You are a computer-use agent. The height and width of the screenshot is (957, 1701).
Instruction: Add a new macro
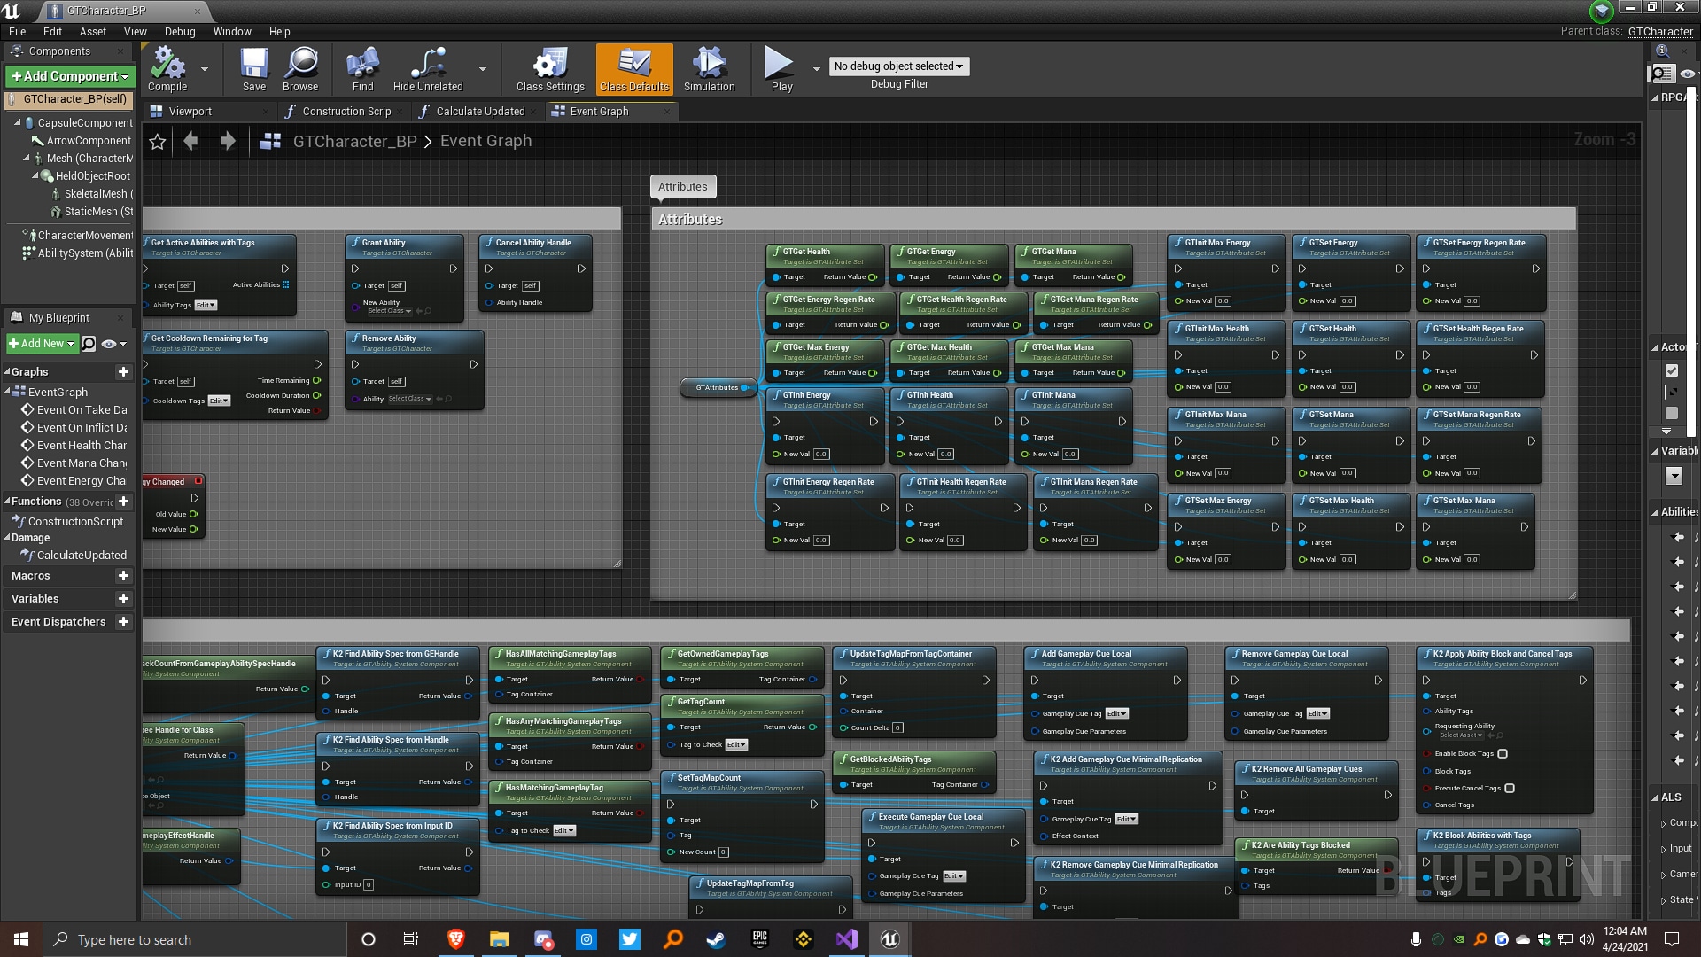point(124,576)
